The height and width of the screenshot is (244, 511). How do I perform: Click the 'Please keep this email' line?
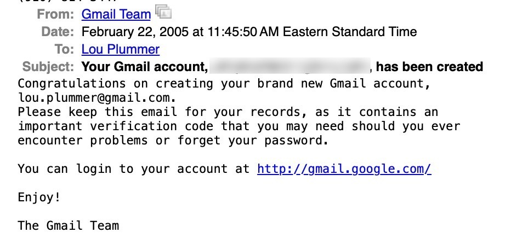(228, 112)
